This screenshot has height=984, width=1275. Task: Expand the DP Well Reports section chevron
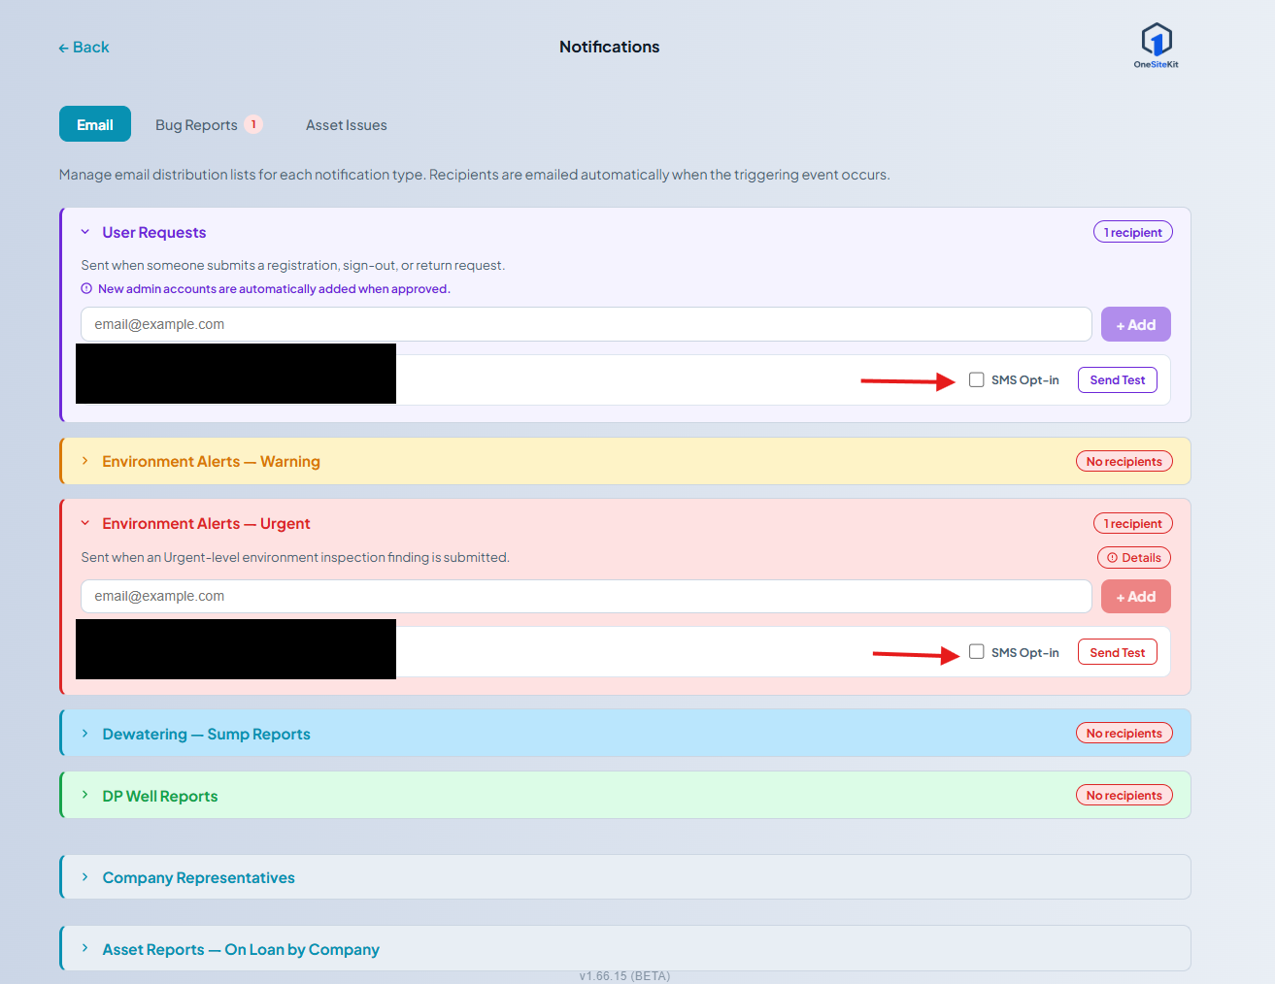[85, 796]
